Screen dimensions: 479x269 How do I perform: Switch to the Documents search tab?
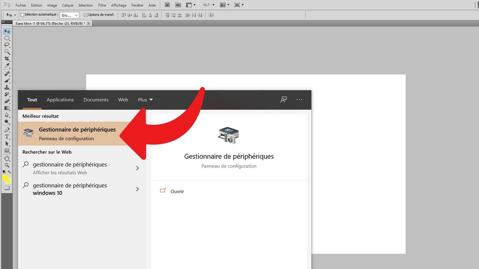click(96, 100)
